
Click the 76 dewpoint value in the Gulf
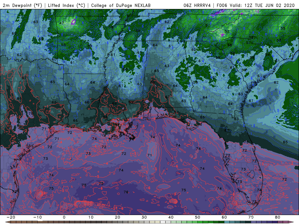[x=126, y=192]
